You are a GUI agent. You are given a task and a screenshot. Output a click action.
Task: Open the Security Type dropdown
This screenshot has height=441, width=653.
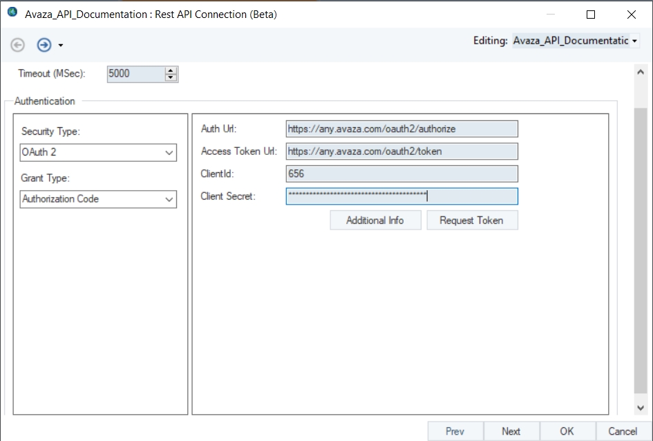point(98,152)
